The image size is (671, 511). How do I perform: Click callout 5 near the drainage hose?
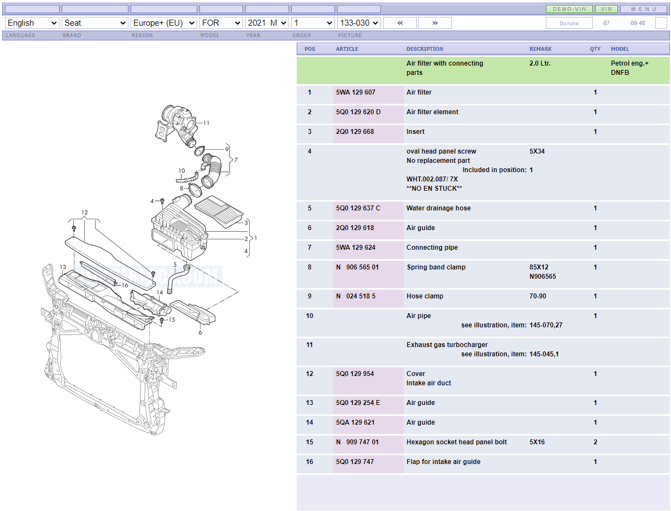coord(175,265)
